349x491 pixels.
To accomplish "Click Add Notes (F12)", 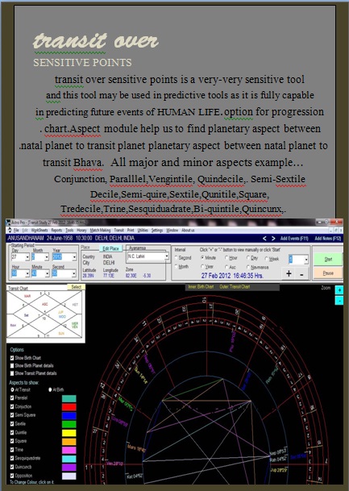I will (x=328, y=239).
